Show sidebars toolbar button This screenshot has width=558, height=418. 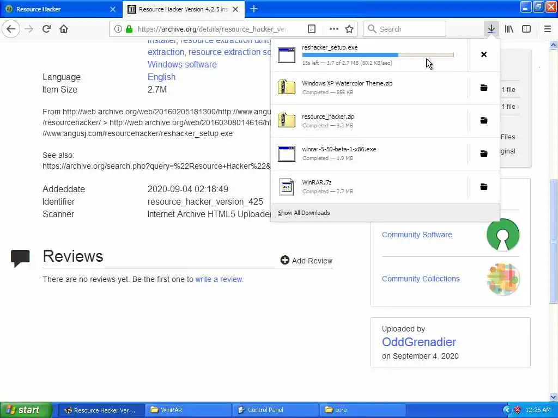point(526,29)
